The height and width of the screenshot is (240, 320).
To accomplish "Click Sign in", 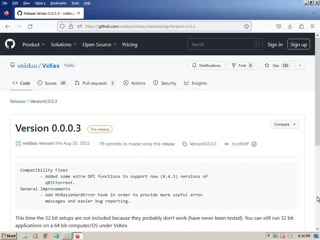I will point(275,44).
